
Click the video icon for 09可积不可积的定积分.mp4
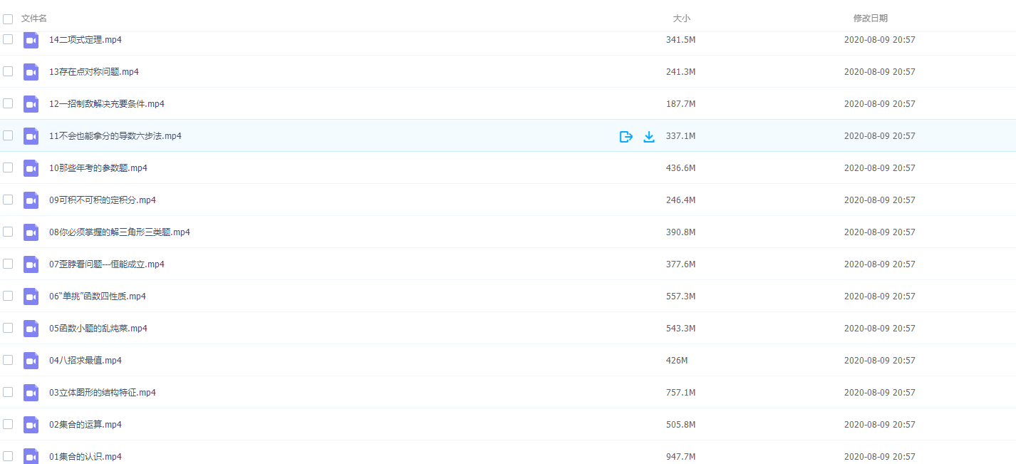[x=31, y=200]
